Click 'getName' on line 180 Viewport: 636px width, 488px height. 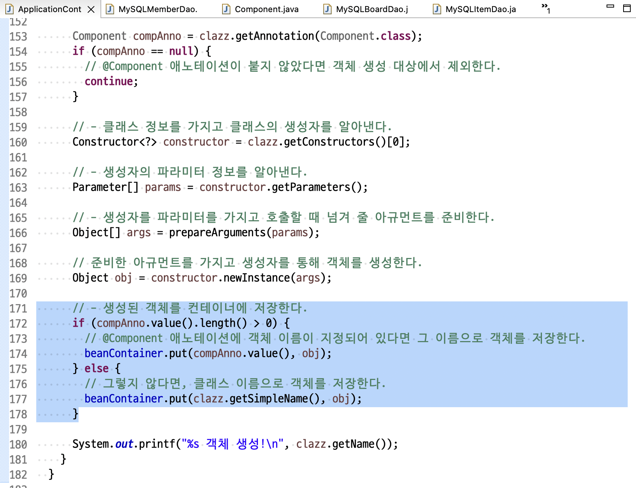(354, 444)
